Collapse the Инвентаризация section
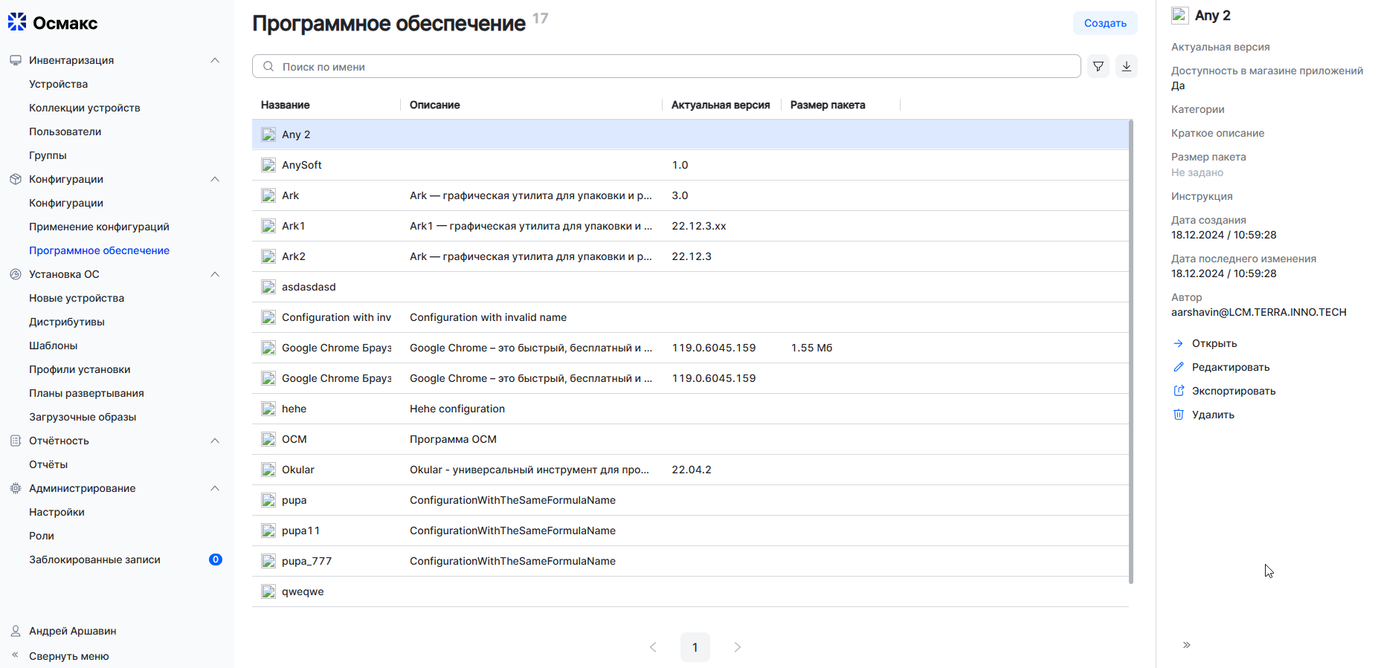This screenshot has width=1378, height=668. (x=215, y=60)
